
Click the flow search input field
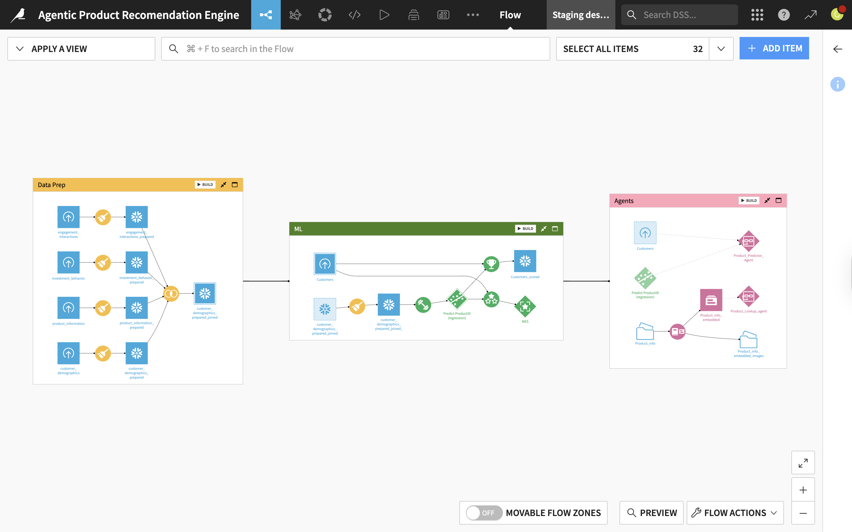click(356, 49)
